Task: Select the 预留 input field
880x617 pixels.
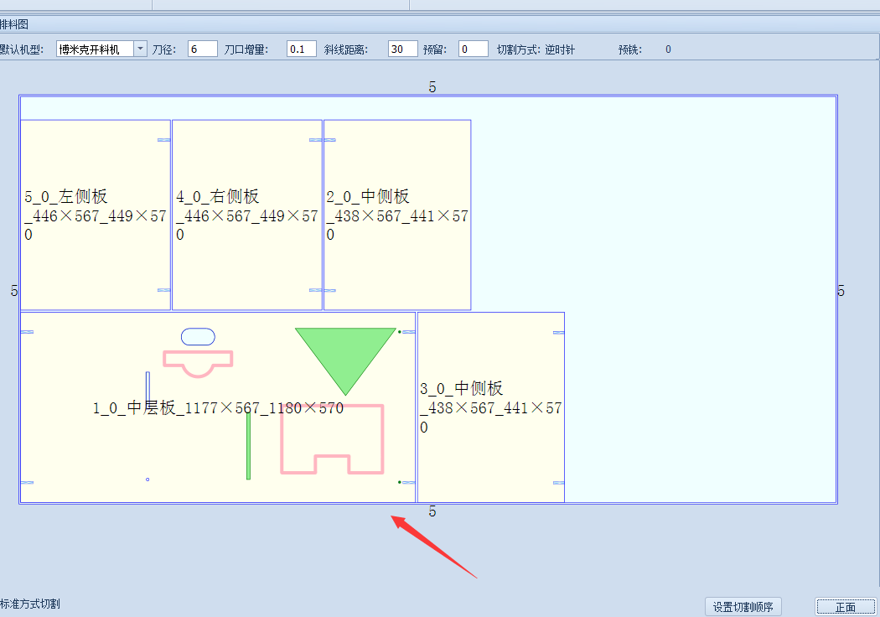Action: pos(472,49)
